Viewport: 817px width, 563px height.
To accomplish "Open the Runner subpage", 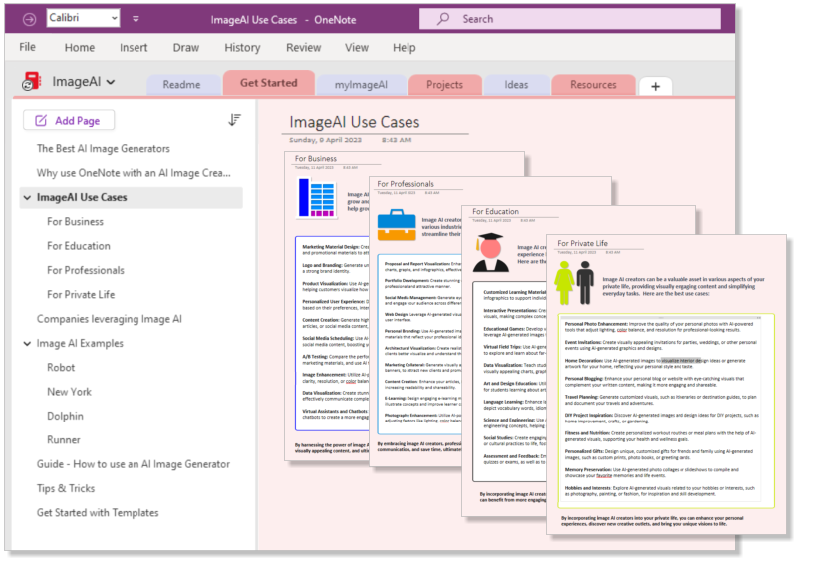I will [x=64, y=440].
